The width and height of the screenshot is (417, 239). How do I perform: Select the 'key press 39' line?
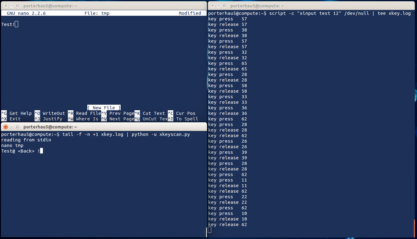pos(228,152)
